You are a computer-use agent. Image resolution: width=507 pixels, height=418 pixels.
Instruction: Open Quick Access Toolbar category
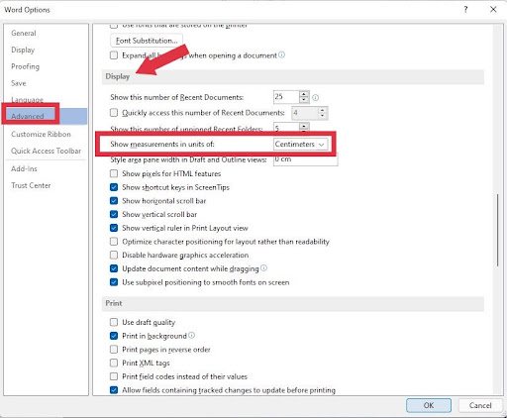point(46,151)
